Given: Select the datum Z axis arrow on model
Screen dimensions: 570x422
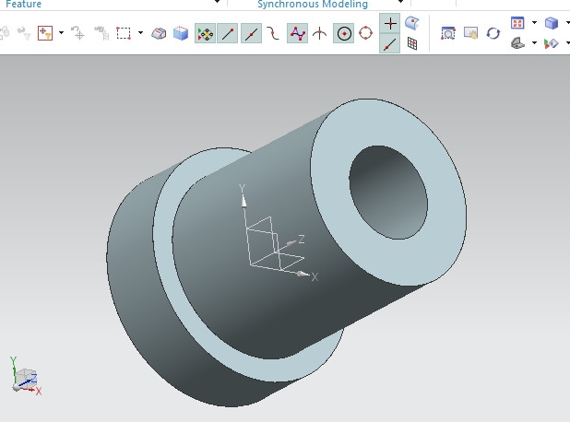Looking at the screenshot, I should (x=291, y=243).
